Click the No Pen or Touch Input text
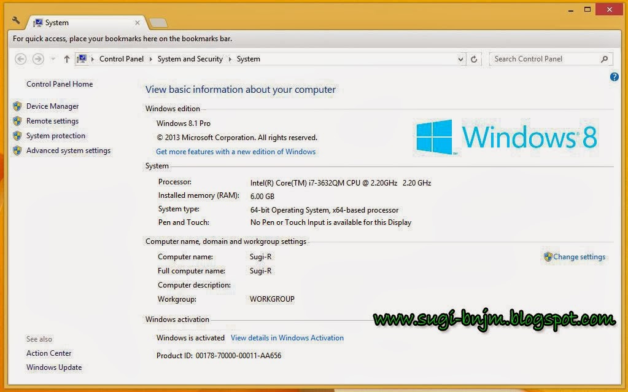Viewport: 628px width, 392px height. click(331, 222)
